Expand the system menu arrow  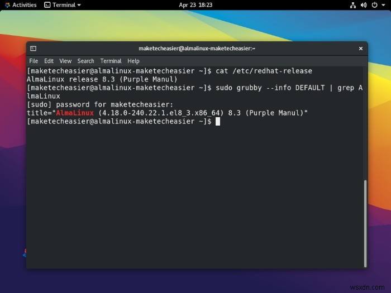pos(383,5)
